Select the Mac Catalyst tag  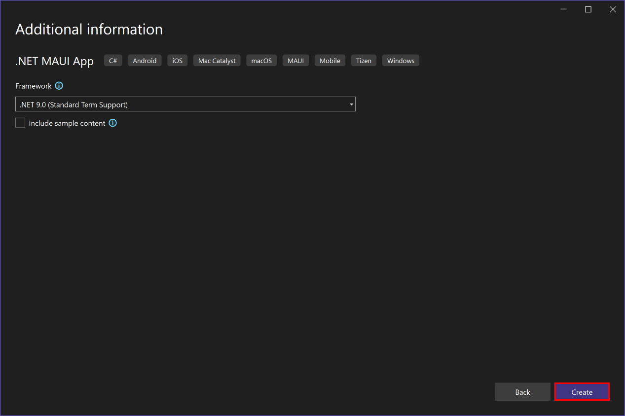217,60
